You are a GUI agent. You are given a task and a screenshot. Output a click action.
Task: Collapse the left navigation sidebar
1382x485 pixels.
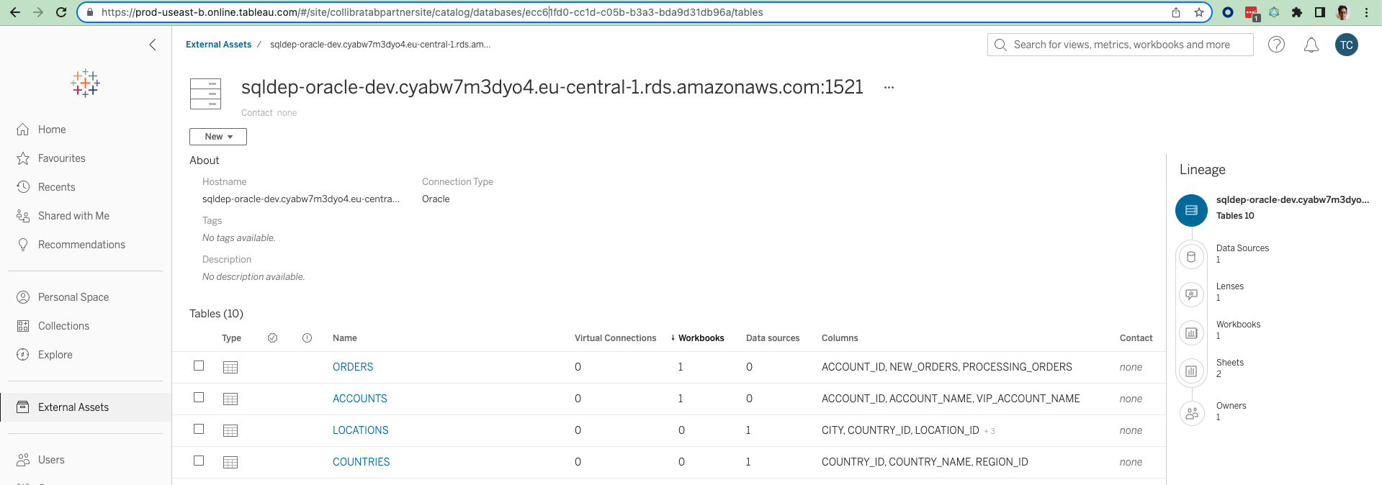pyautogui.click(x=152, y=45)
